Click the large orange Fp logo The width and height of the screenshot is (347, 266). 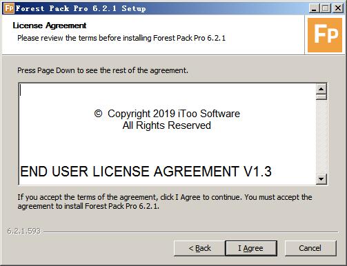(x=325, y=35)
